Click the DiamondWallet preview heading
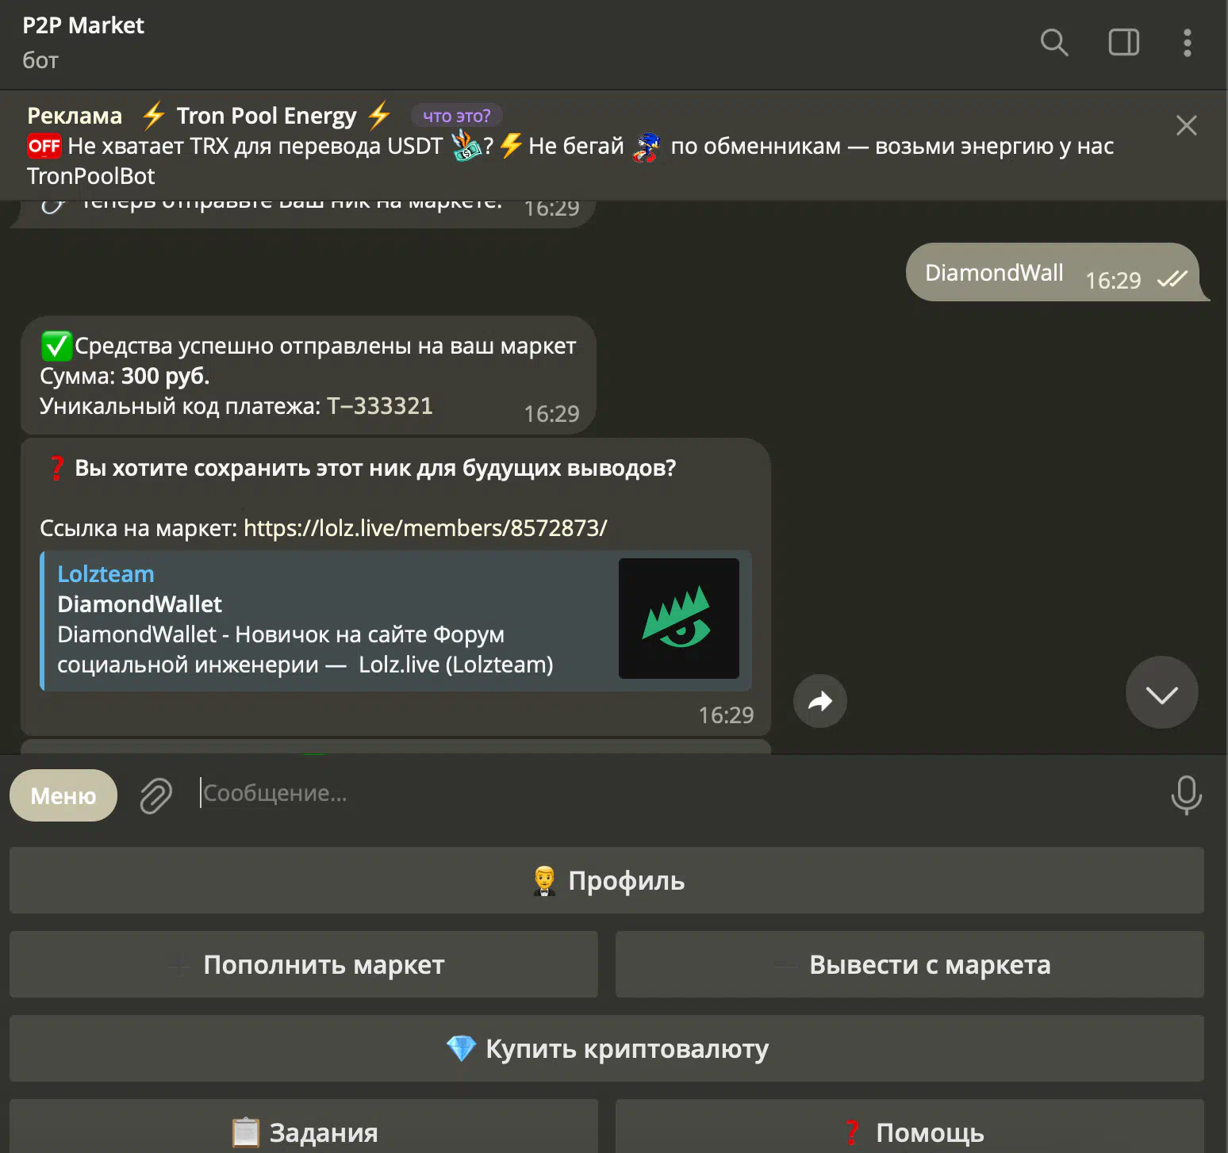 tap(140, 604)
